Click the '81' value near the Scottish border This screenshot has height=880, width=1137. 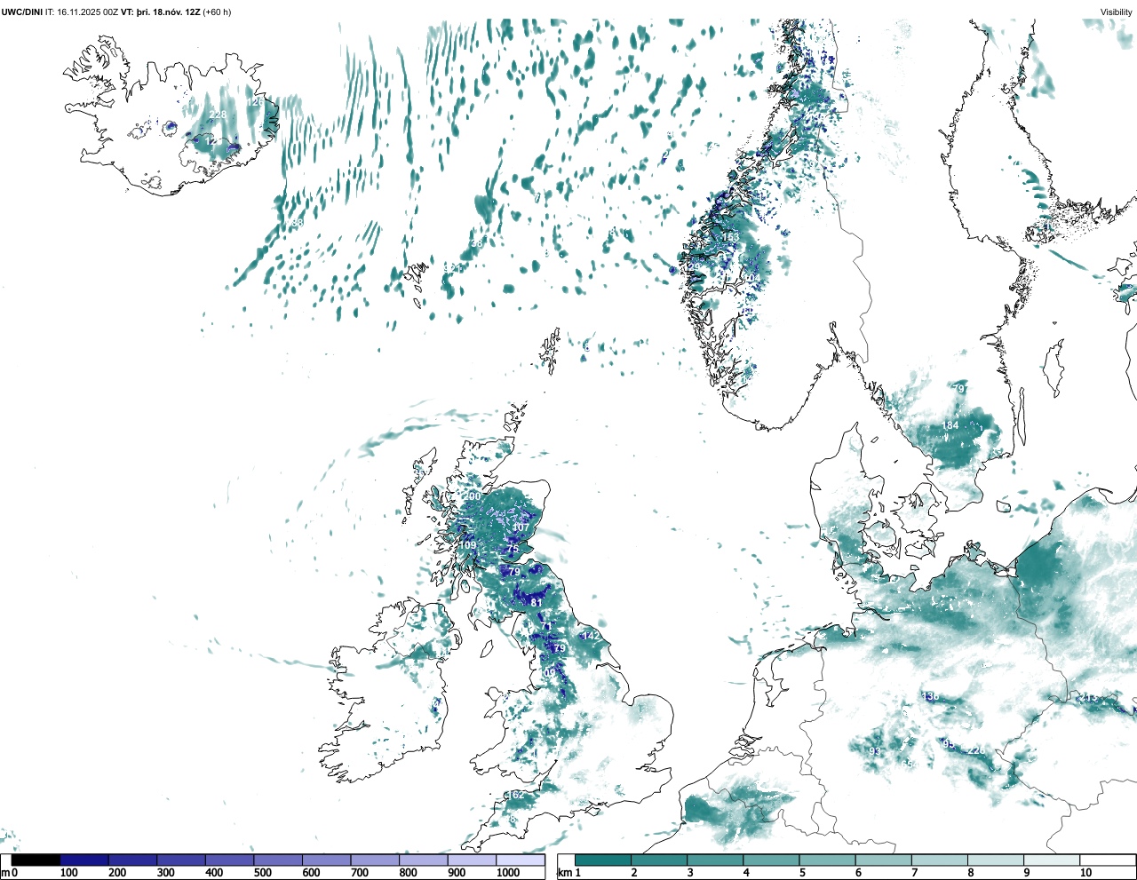pyautogui.click(x=537, y=602)
